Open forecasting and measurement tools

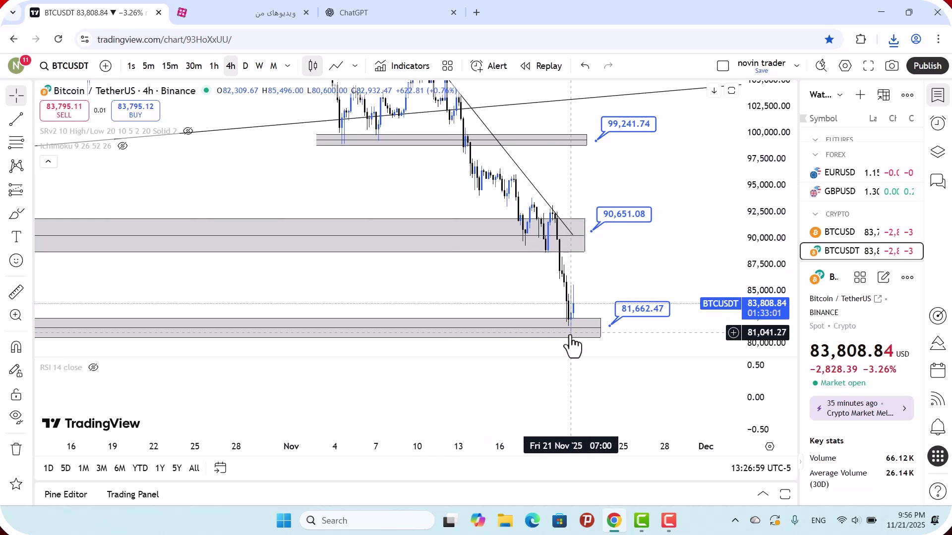pyautogui.click(x=16, y=190)
